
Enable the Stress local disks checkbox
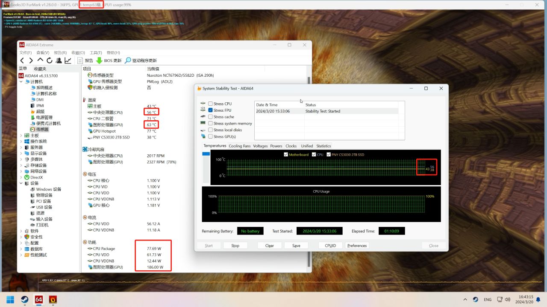click(210, 130)
